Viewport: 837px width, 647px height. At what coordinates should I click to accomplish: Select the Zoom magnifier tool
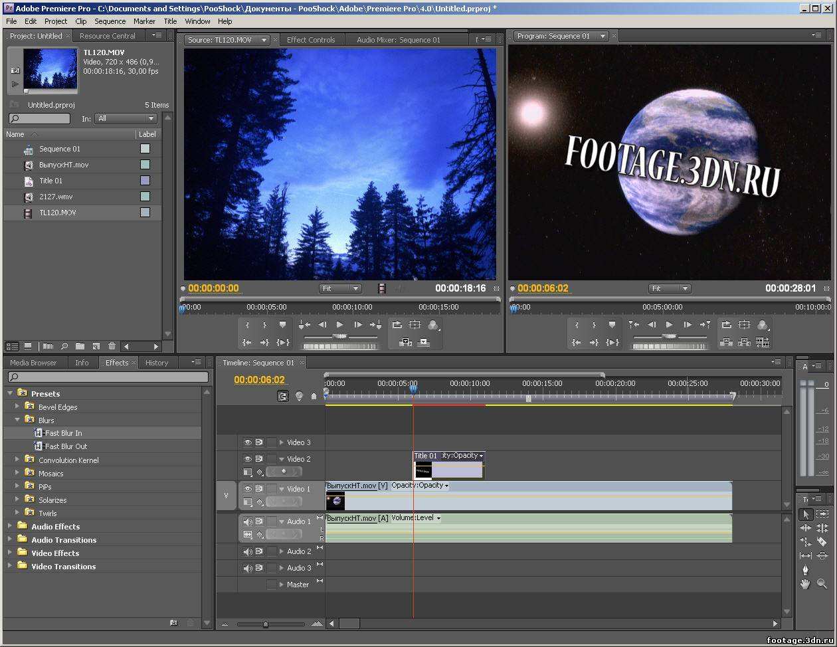click(x=822, y=584)
